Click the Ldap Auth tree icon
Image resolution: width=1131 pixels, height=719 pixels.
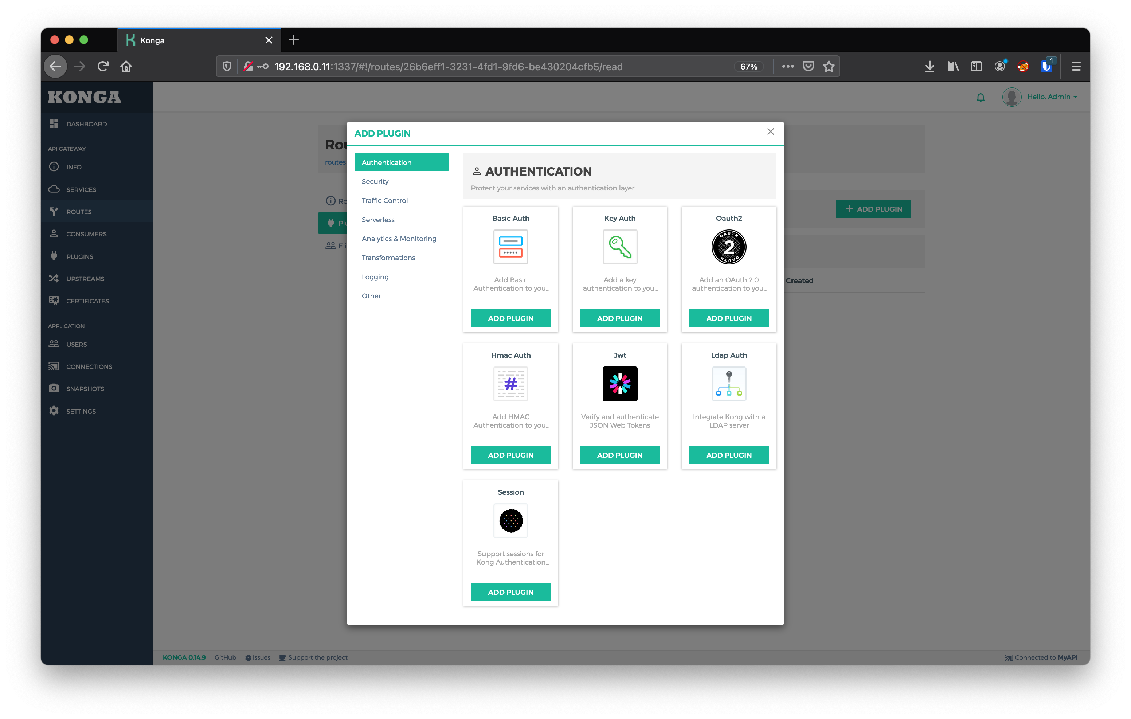point(728,384)
